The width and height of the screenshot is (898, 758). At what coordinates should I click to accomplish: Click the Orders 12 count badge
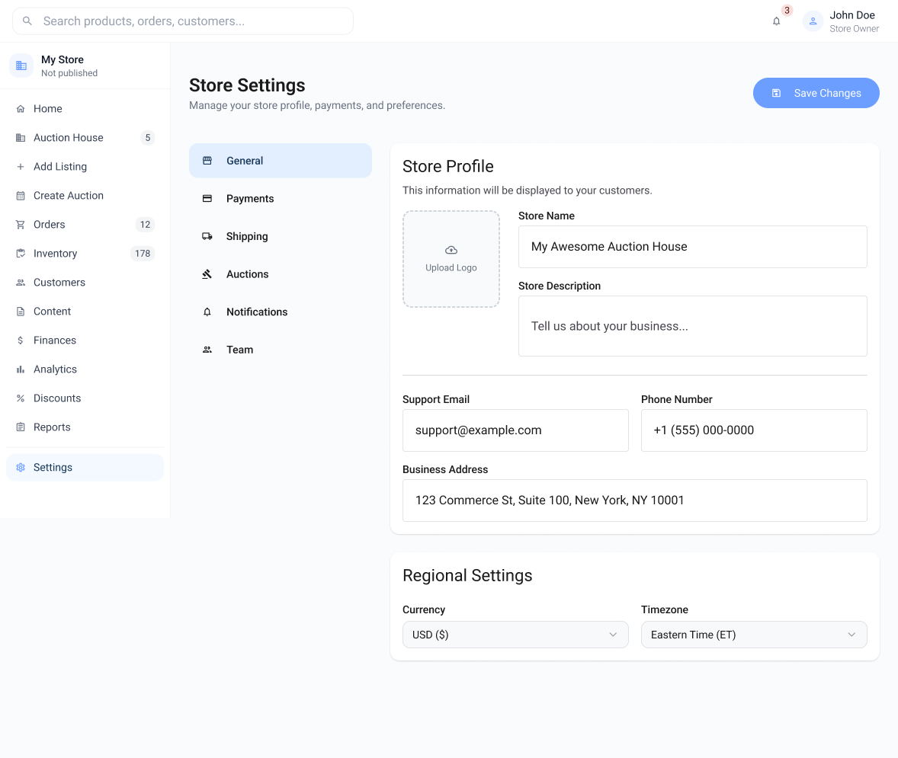point(146,225)
